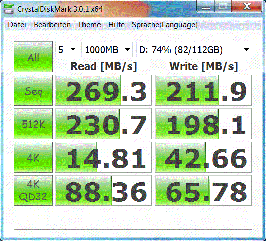Click the 4K write result 42.66
The height and width of the screenshot is (241, 266).
pyautogui.click(x=203, y=157)
